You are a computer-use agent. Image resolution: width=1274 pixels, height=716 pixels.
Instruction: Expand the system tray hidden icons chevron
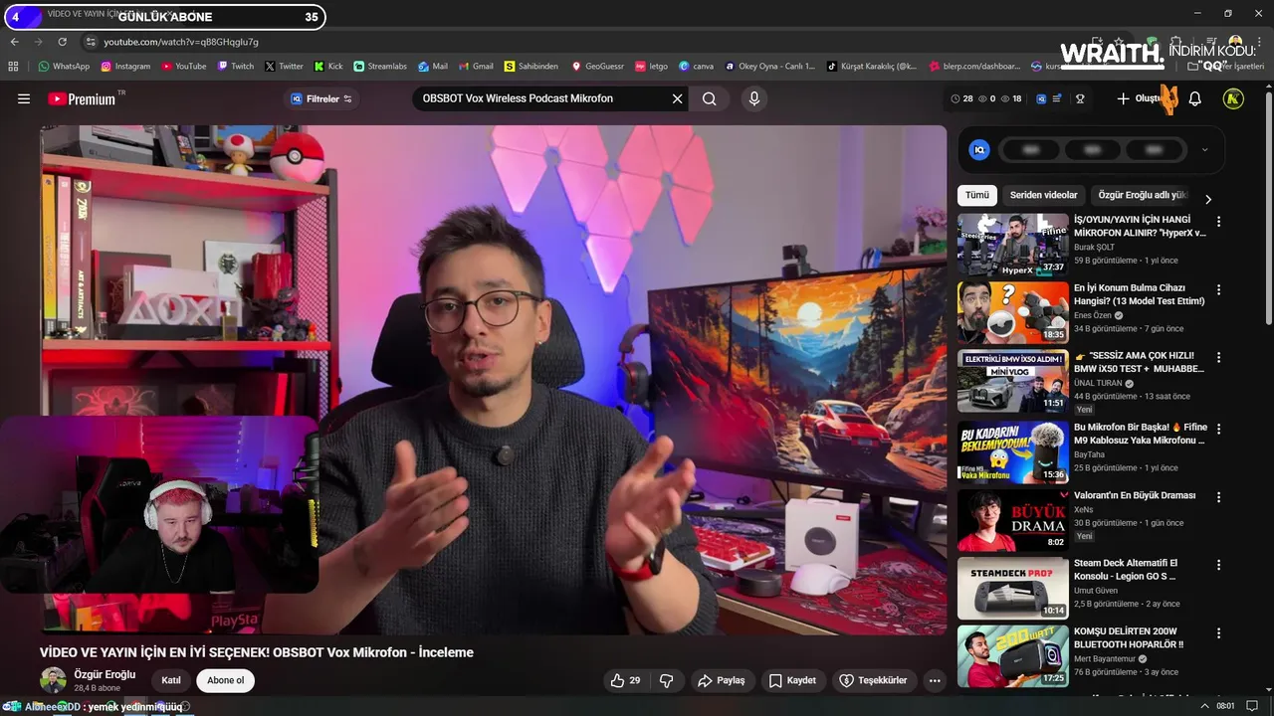(x=1205, y=706)
